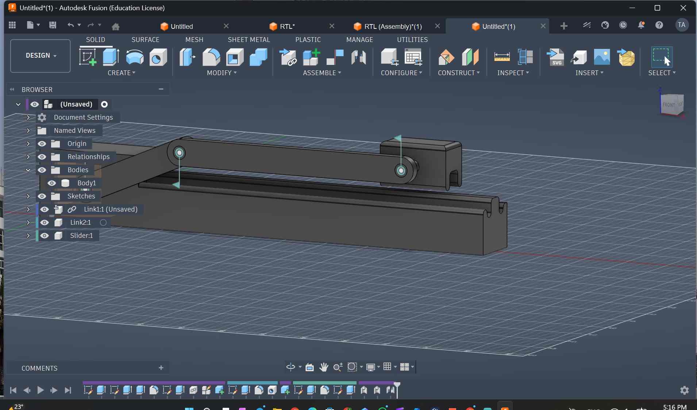Viewport: 697px width, 410px height.
Task: Activate Link2:1 component radio button
Action: click(x=103, y=223)
